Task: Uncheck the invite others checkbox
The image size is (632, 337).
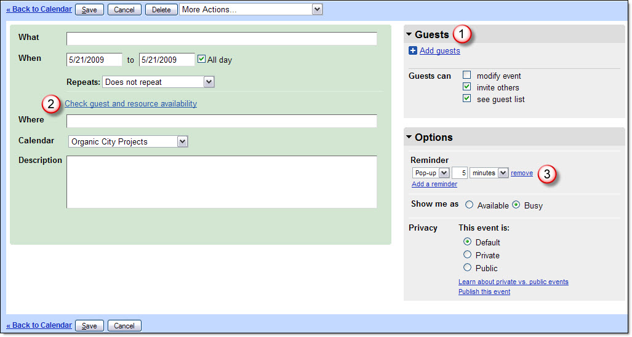Action: [467, 87]
